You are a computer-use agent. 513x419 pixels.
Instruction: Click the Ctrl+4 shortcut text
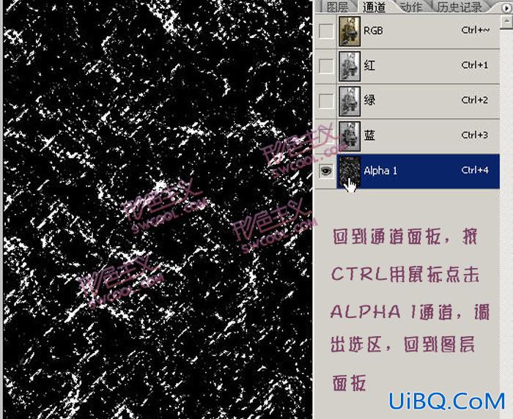475,170
